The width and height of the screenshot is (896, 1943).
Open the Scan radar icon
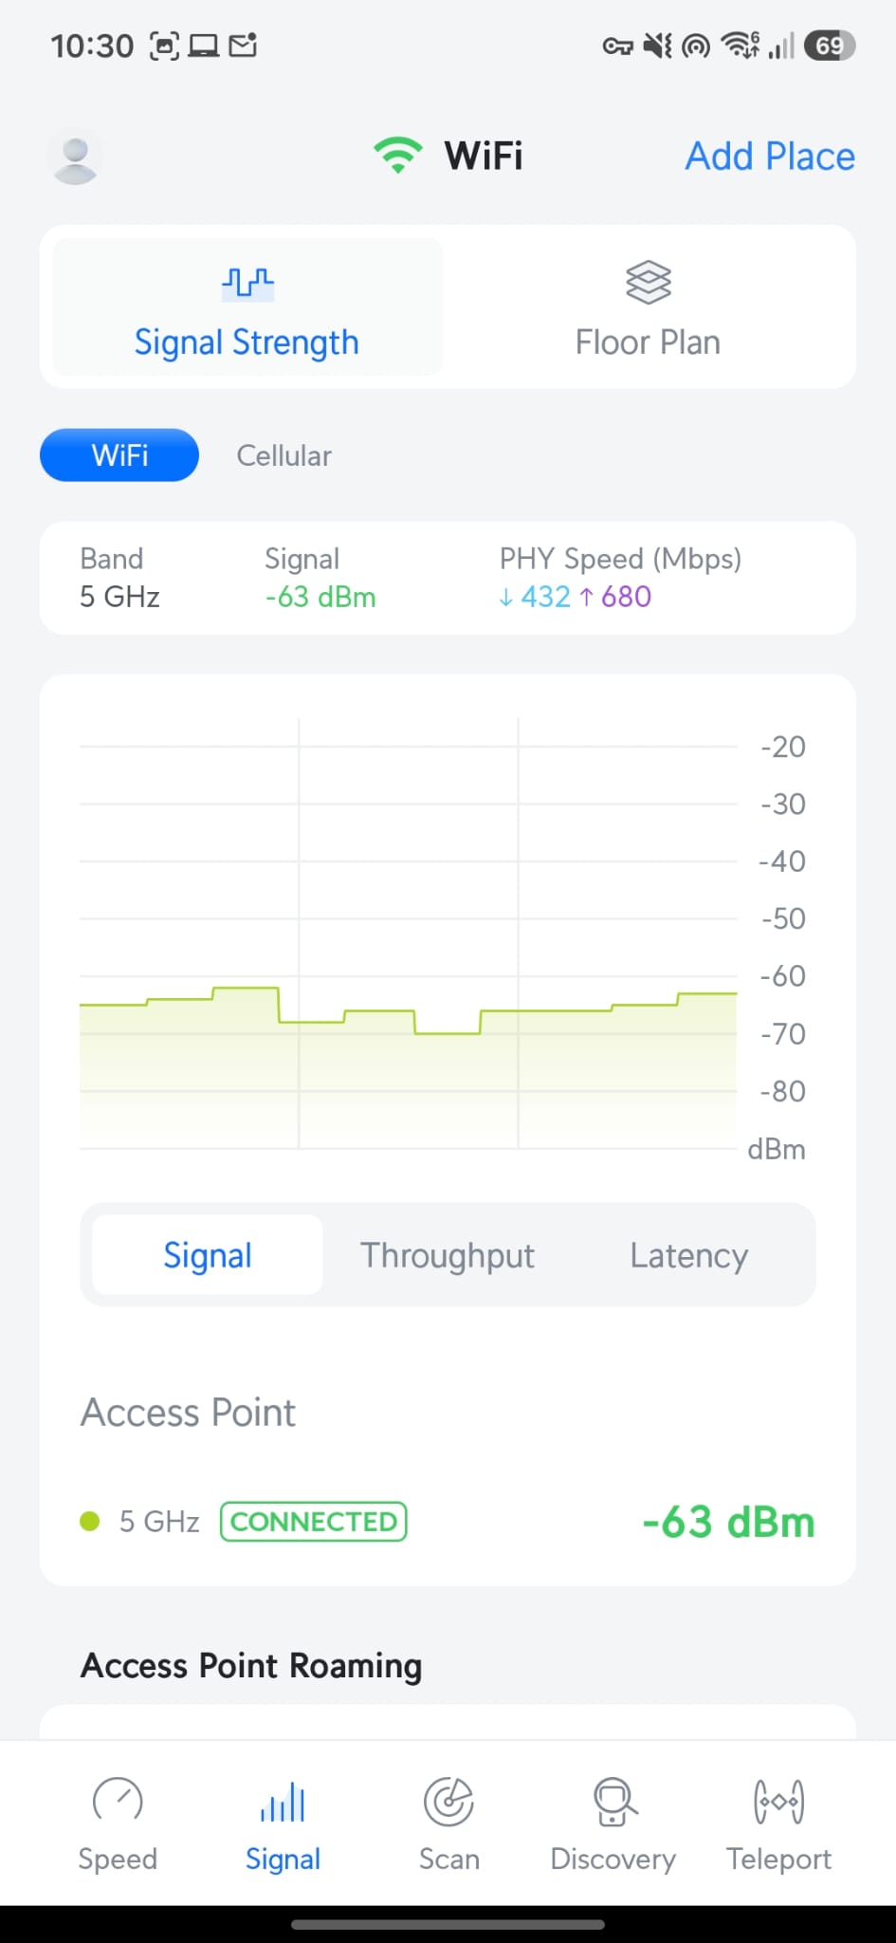pos(448,1801)
